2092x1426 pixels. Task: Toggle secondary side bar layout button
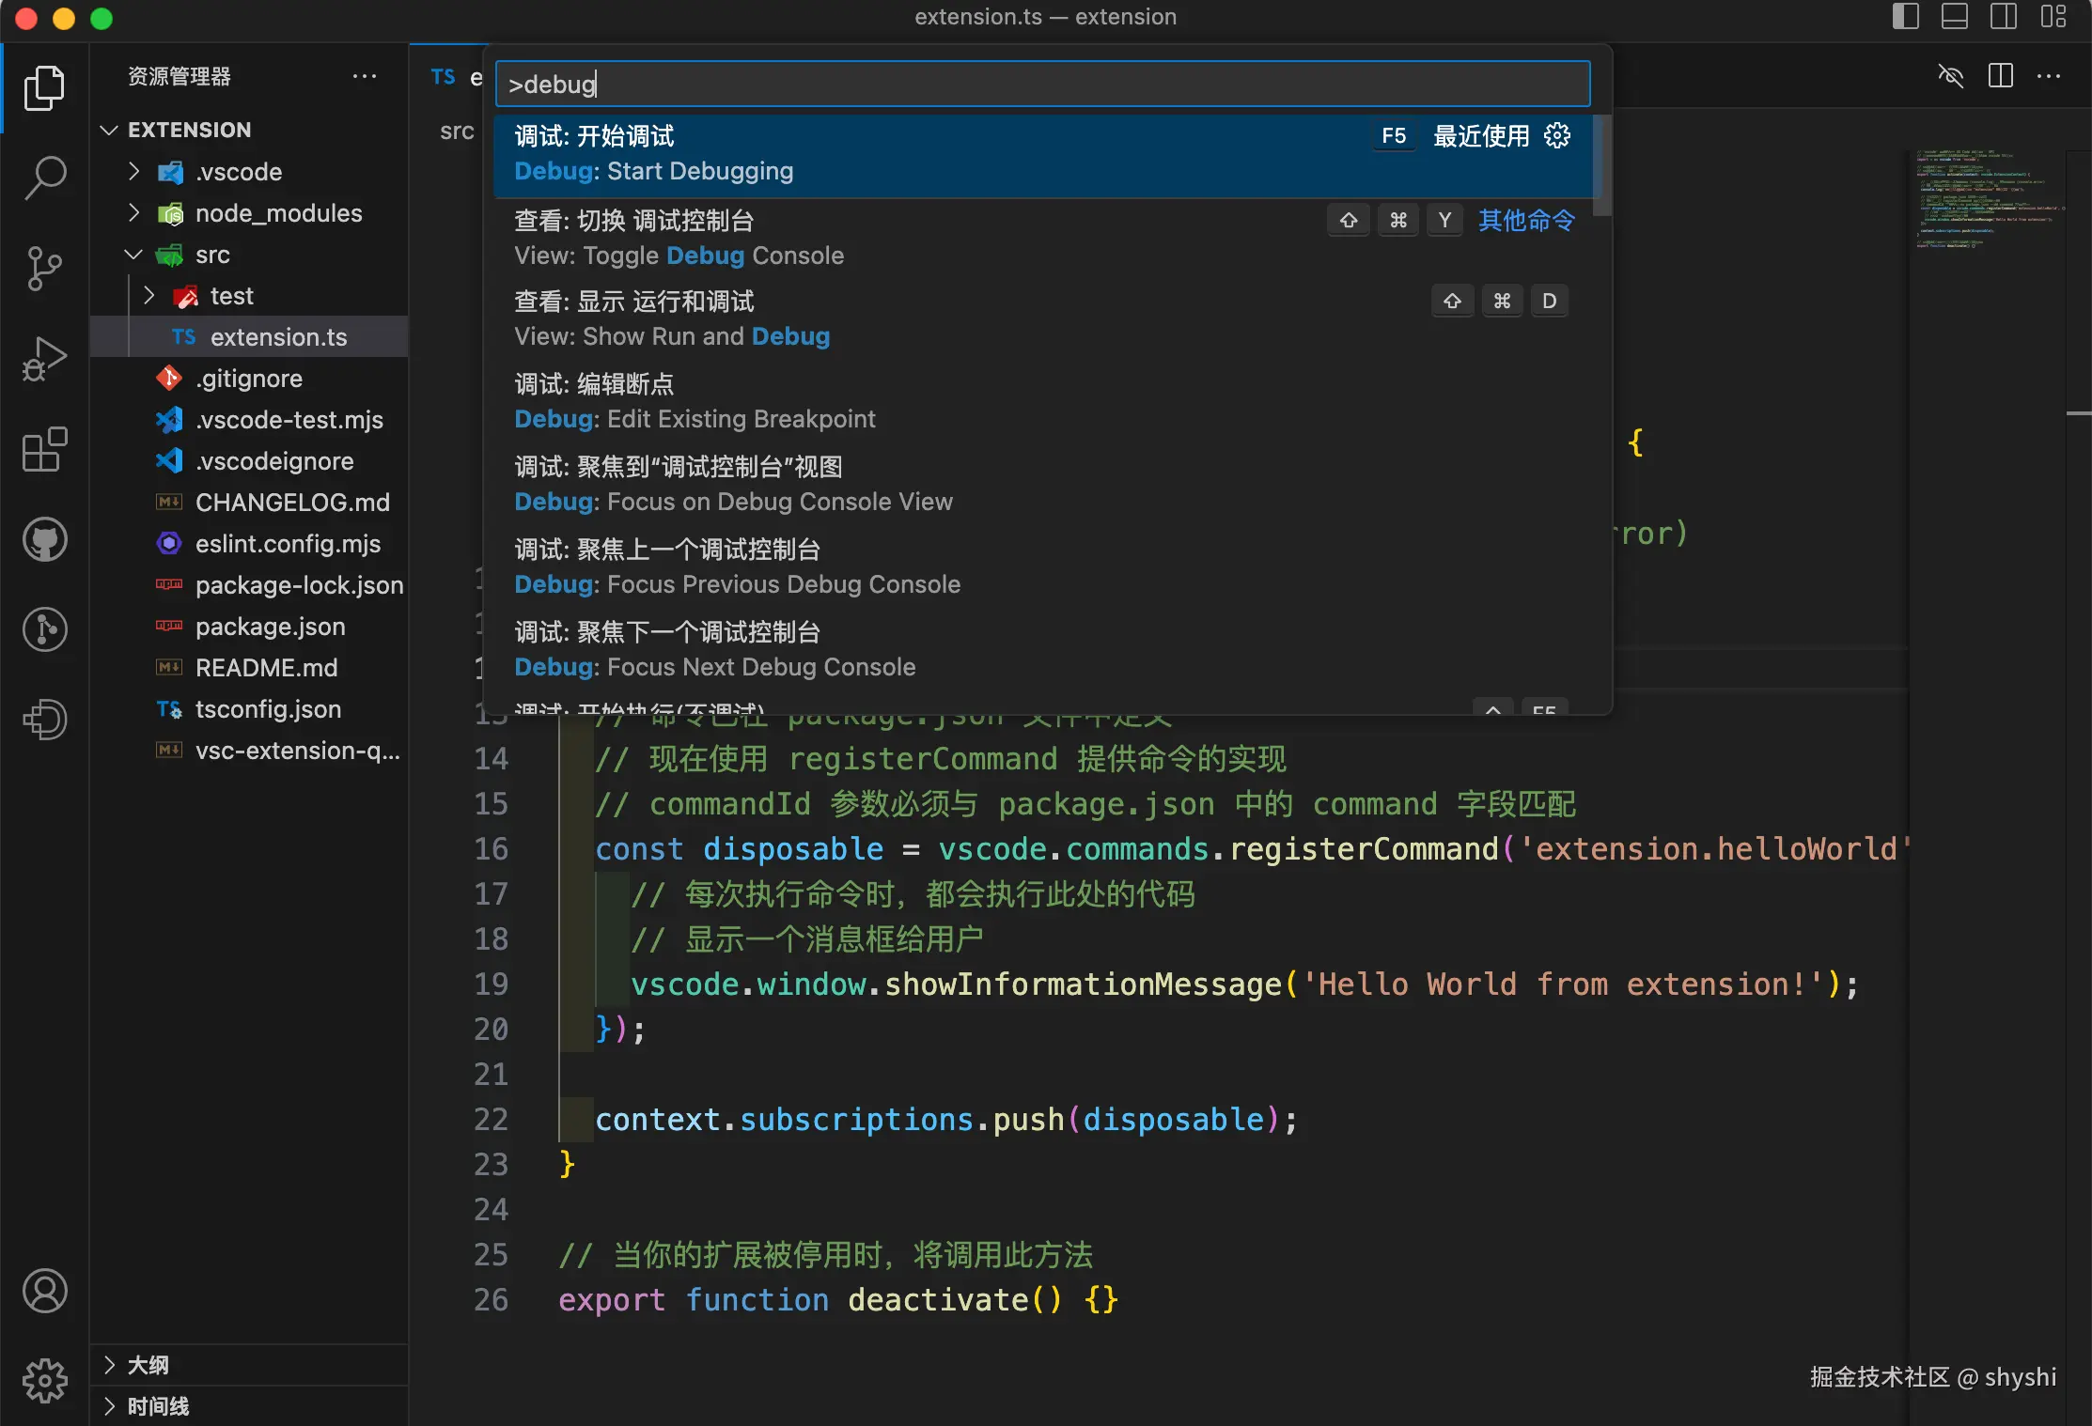click(2003, 17)
